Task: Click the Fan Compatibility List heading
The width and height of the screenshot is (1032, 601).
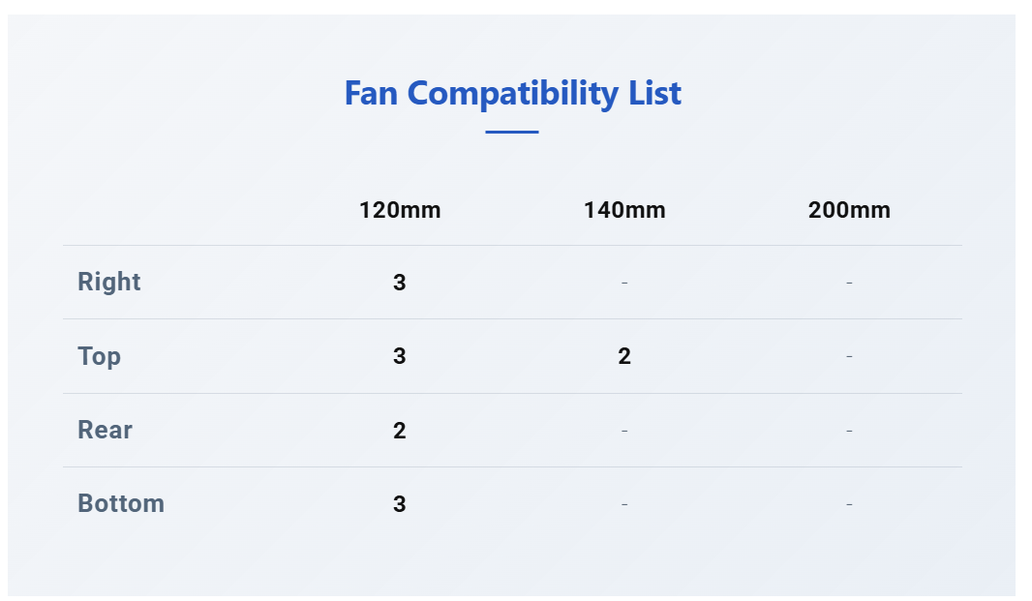Action: [x=513, y=93]
